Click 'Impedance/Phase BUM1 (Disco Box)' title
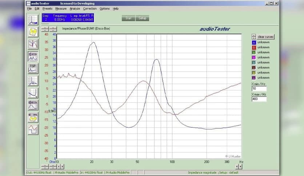Screen dimensions: 304x176 pyautogui.click(x=86, y=28)
